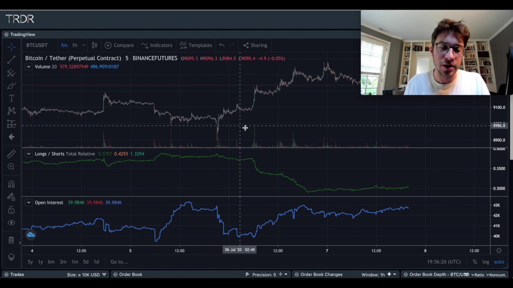Viewport: 513px width, 288px height.
Task: Open the Noncum. dropdown in Order Book Depth
Action: tap(496, 275)
